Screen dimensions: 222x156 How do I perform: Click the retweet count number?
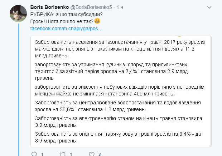point(71,155)
